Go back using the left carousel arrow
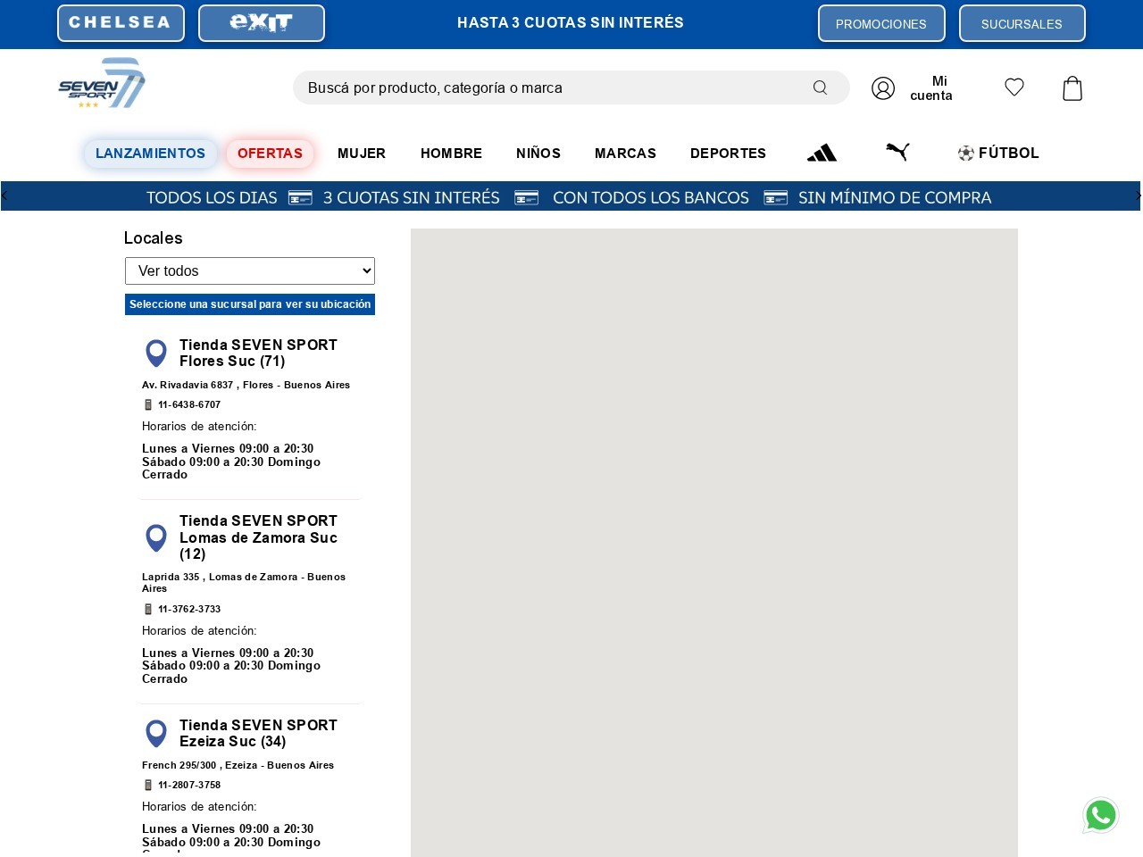 coord(4,196)
